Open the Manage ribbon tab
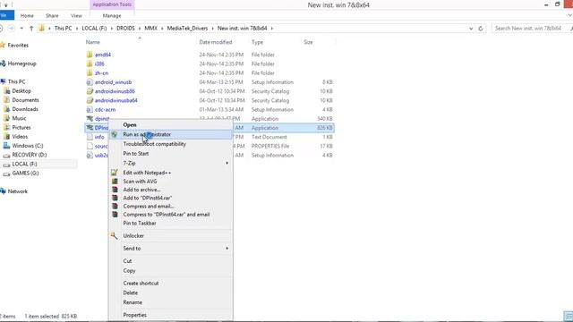 point(112,16)
